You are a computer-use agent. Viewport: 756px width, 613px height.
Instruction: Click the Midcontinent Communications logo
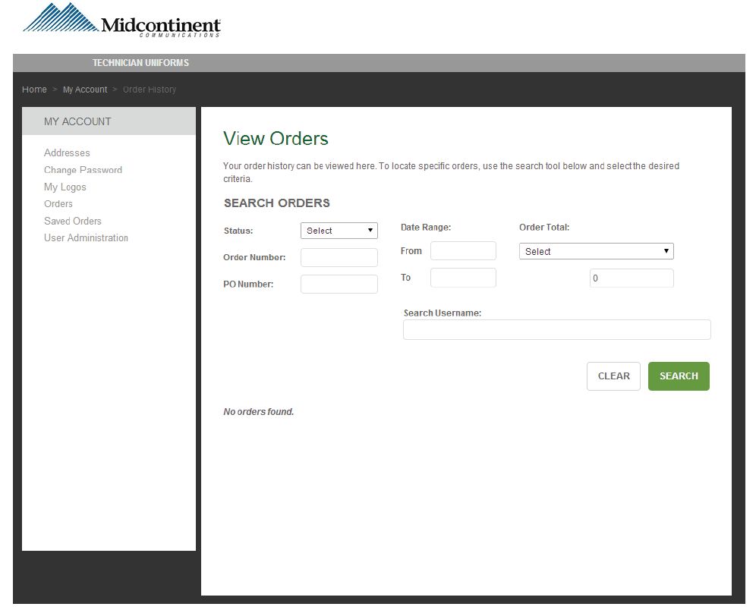point(121,21)
